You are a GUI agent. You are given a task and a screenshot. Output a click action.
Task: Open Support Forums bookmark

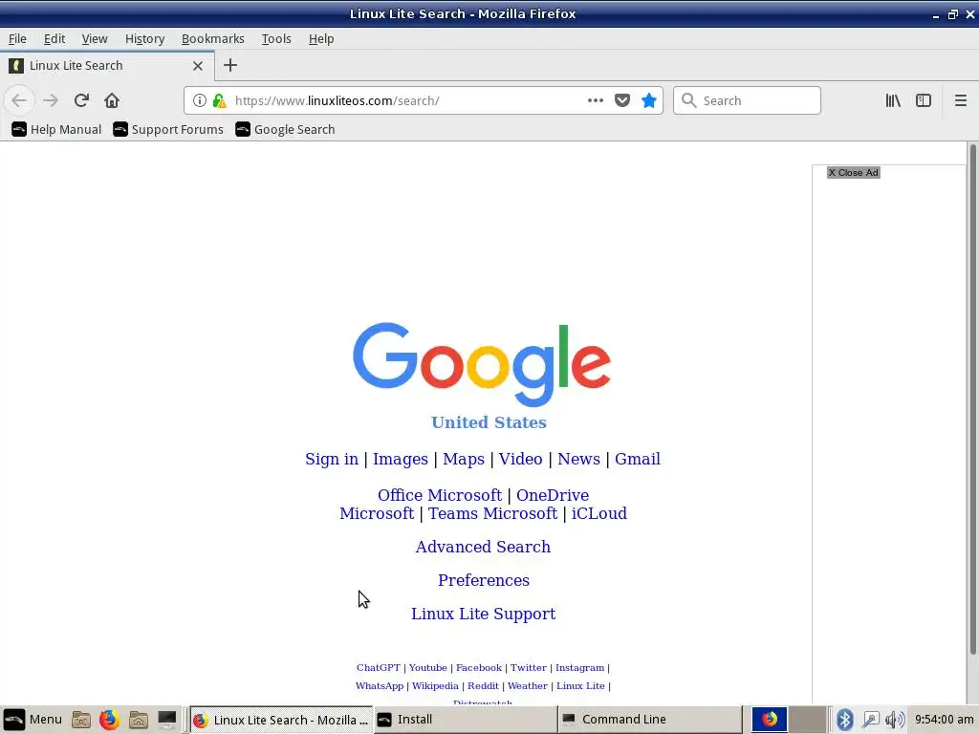pos(168,129)
